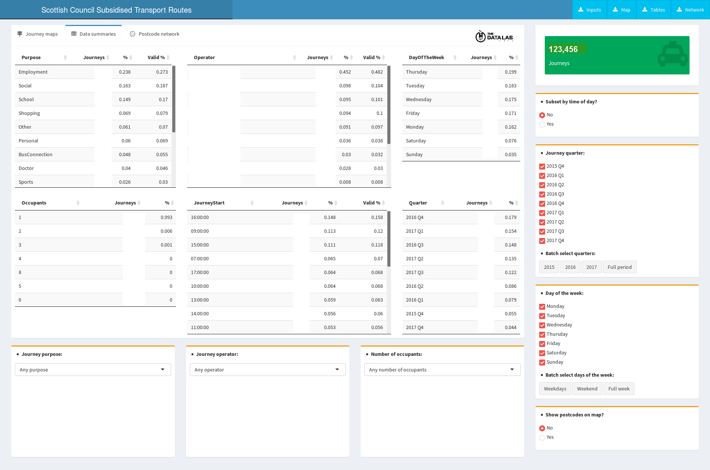Uncheck the Sunday checkbox
The width and height of the screenshot is (710, 470).
pyautogui.click(x=542, y=362)
